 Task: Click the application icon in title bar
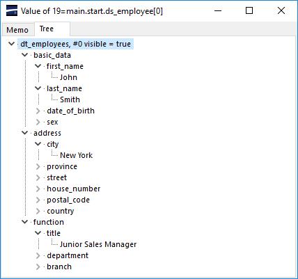12,10
